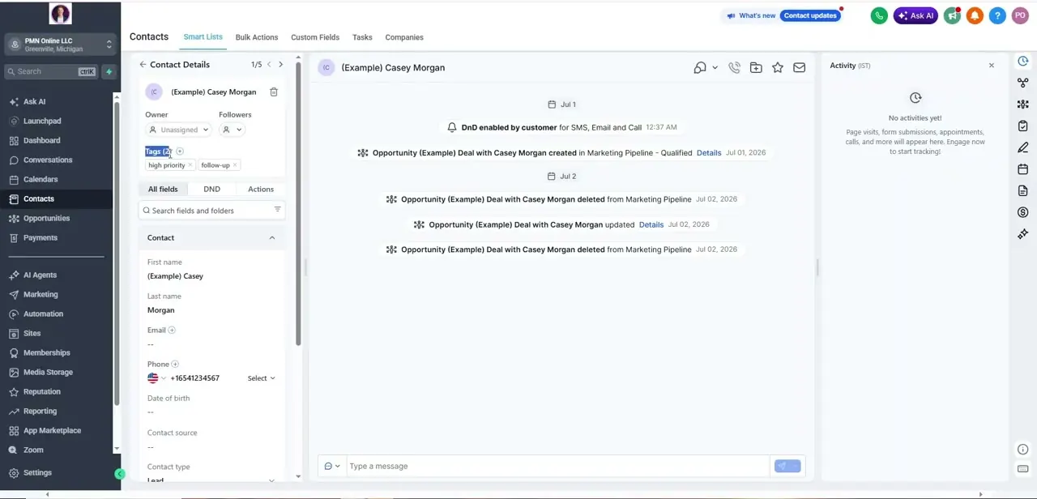Open the notes pencil icon in right rail

pyautogui.click(x=1023, y=147)
